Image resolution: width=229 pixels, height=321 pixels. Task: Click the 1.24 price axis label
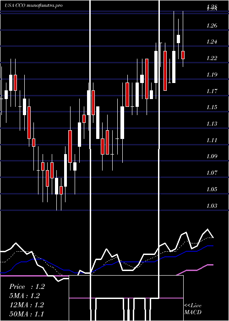point(212,42)
